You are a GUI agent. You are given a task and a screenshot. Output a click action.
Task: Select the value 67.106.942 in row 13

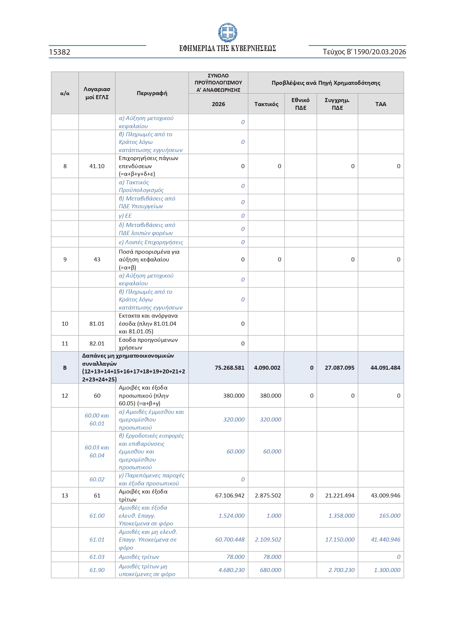(x=230, y=496)
